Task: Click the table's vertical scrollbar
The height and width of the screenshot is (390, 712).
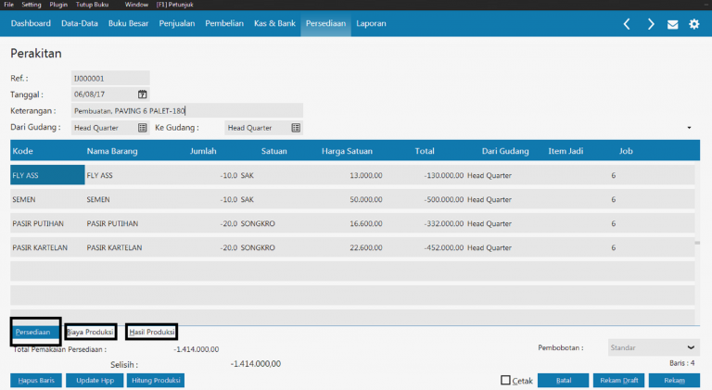Action: (x=697, y=243)
